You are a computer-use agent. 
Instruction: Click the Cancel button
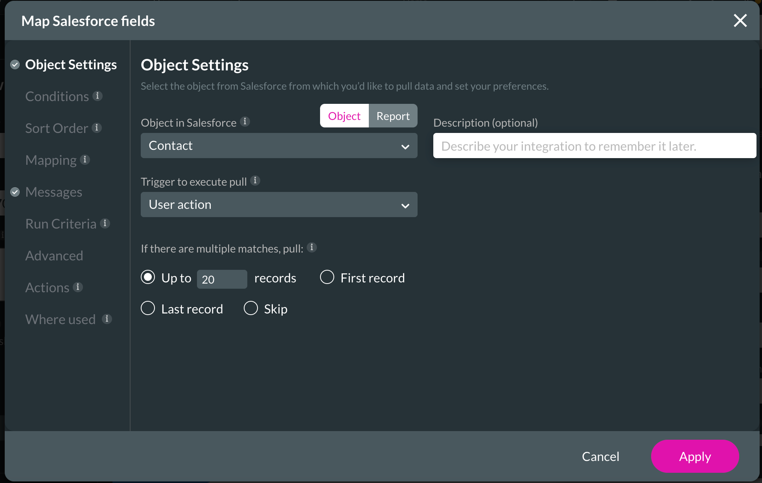600,456
